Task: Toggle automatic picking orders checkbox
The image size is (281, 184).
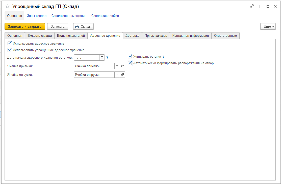Action: coord(130,63)
